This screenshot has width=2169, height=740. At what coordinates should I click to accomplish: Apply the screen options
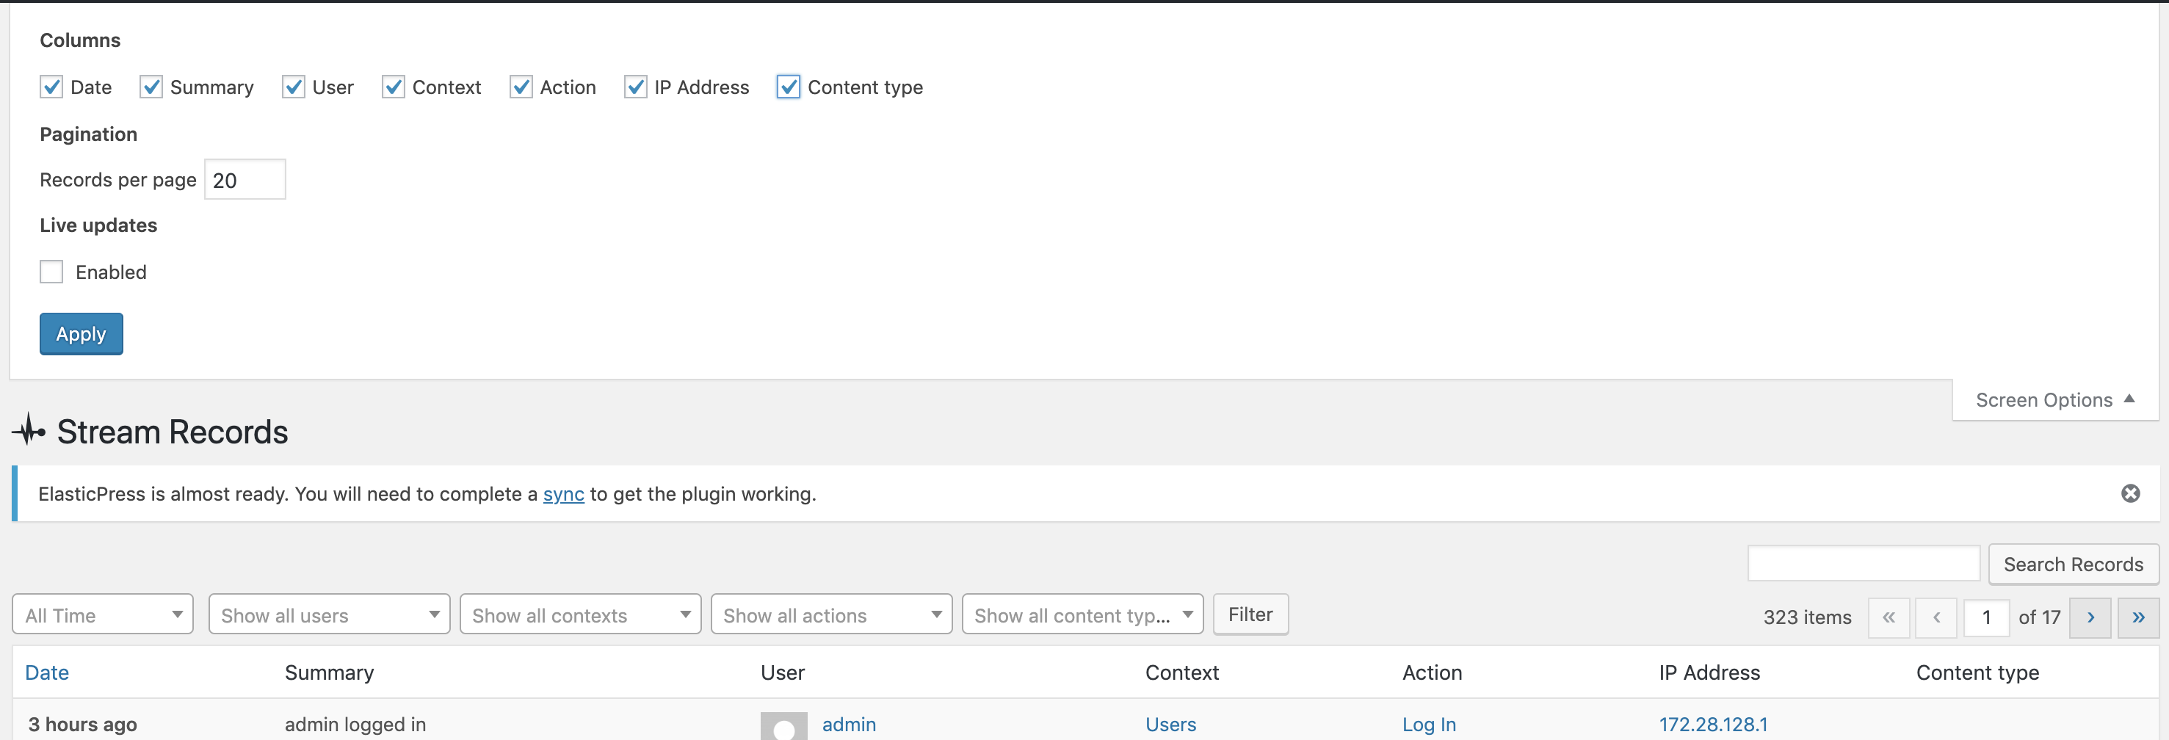81,333
